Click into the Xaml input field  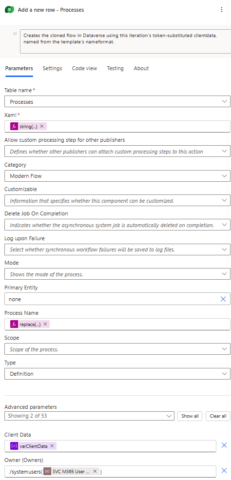click(x=117, y=126)
